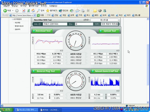Print the page with the printer icon

[x=83, y=11]
